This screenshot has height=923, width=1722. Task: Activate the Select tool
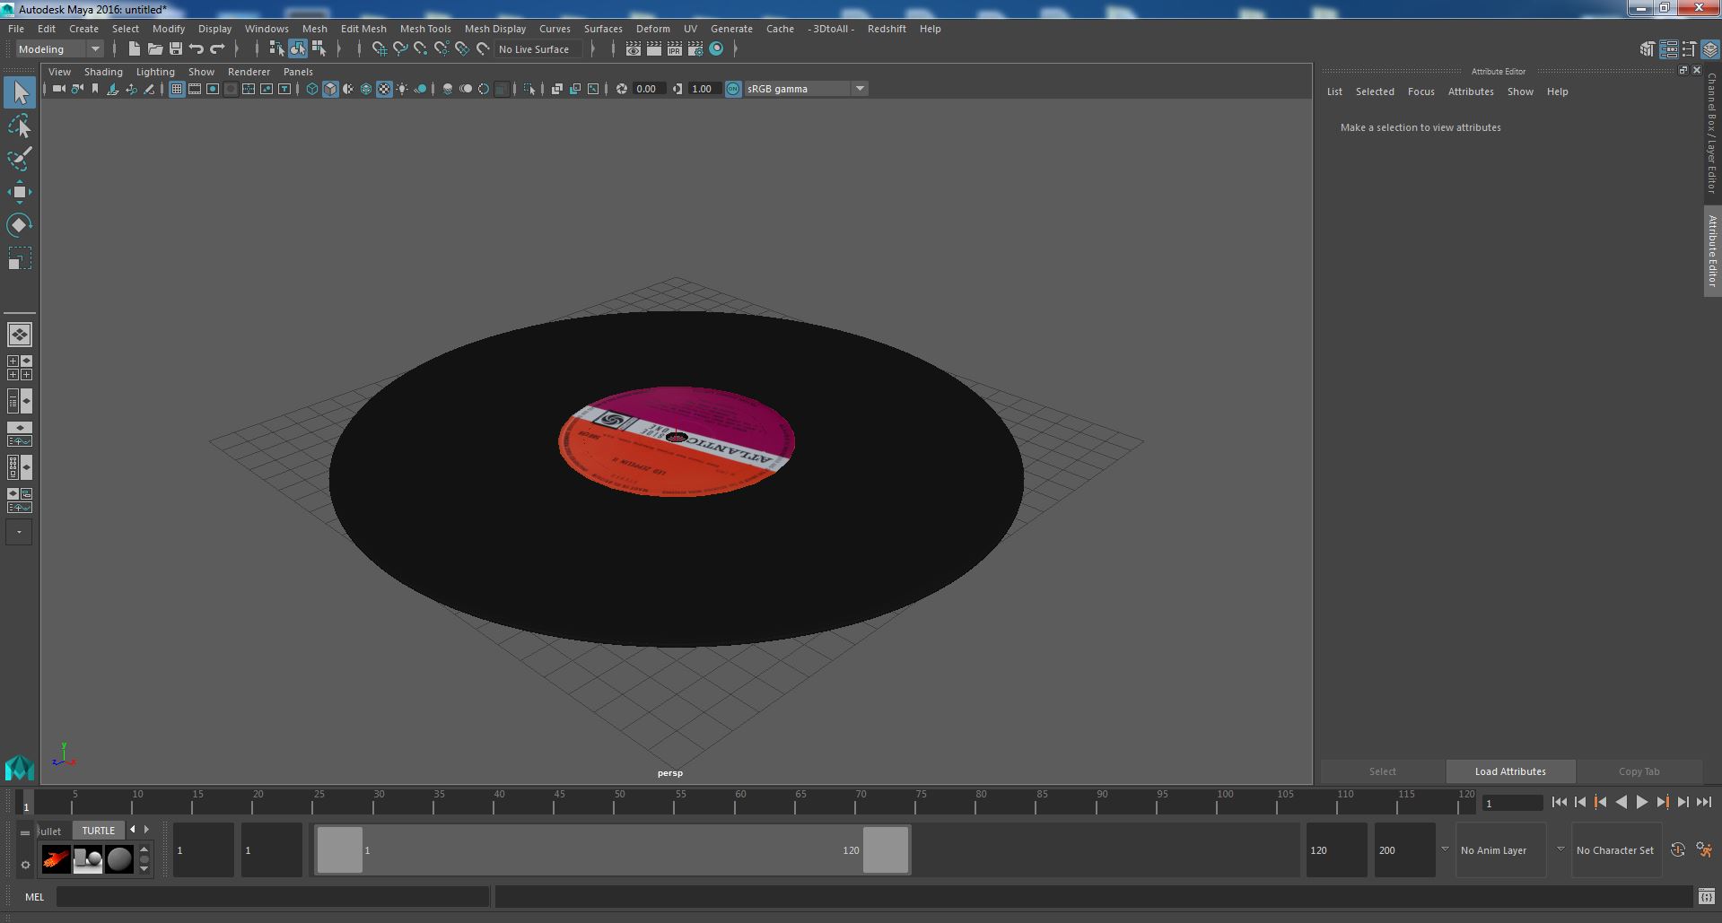[20, 92]
